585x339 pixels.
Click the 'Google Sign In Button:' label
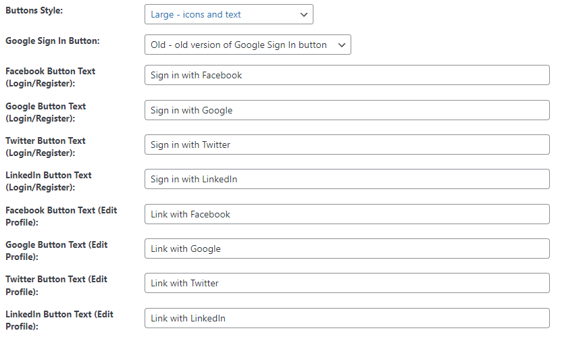[x=53, y=41]
